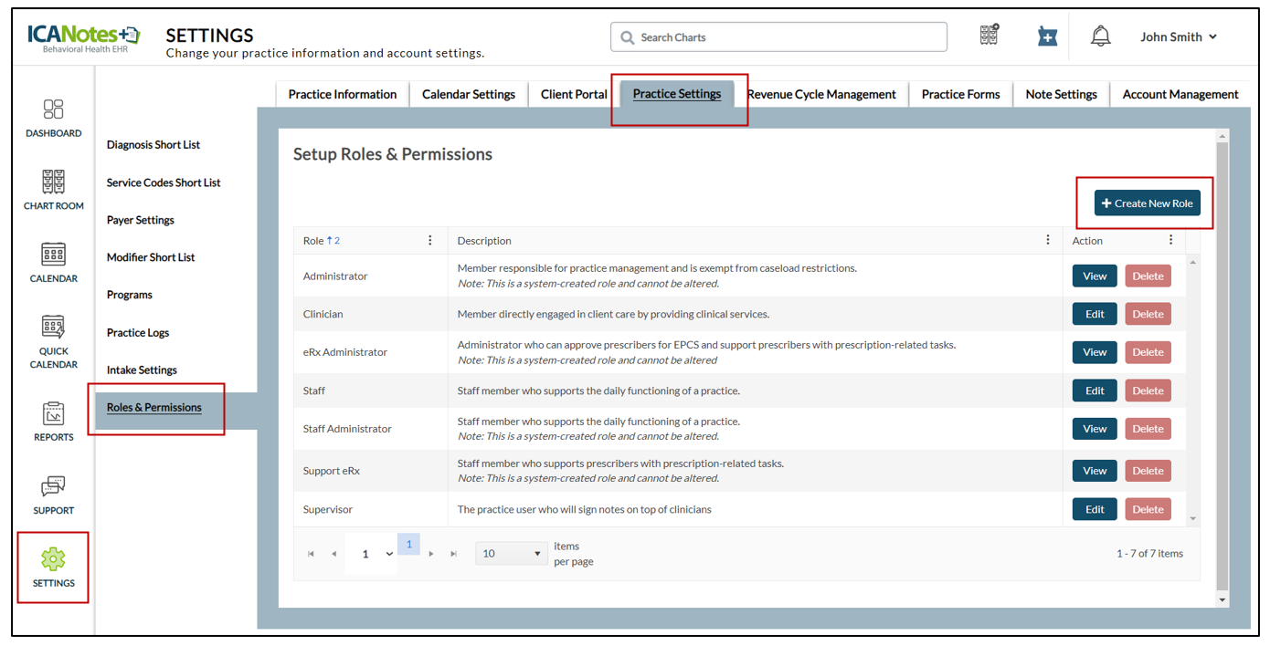Open Support chat icon

[53, 486]
